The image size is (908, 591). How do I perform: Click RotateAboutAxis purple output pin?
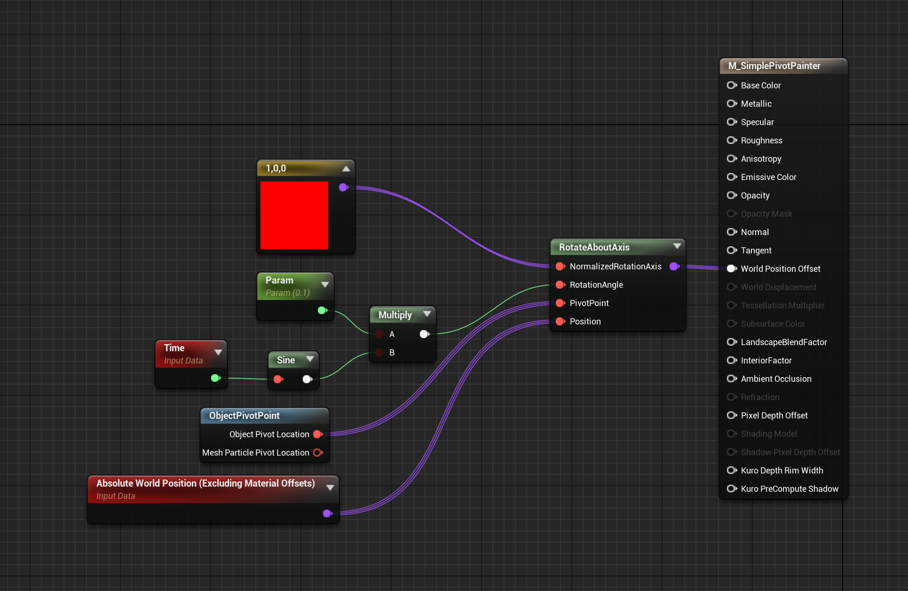coord(674,266)
